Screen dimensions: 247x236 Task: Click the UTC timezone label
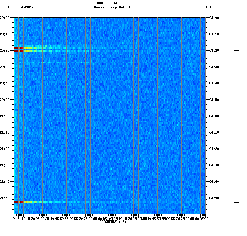point(209,7)
